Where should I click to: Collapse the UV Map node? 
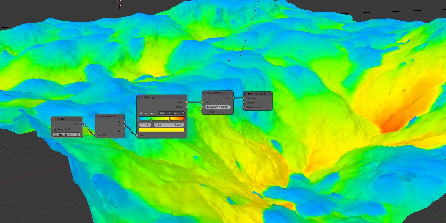click(x=54, y=119)
